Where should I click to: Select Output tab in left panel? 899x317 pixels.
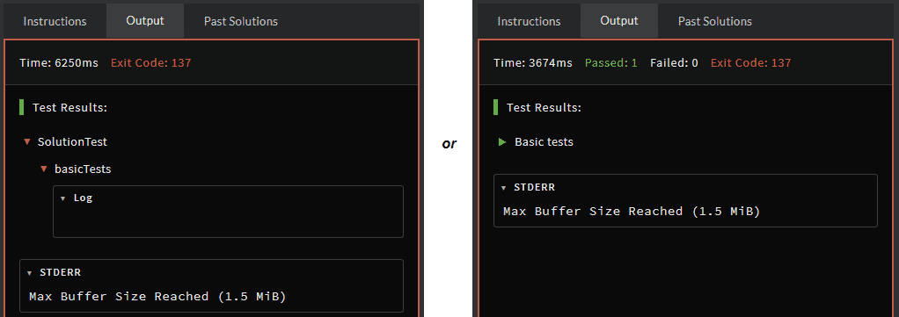145,20
